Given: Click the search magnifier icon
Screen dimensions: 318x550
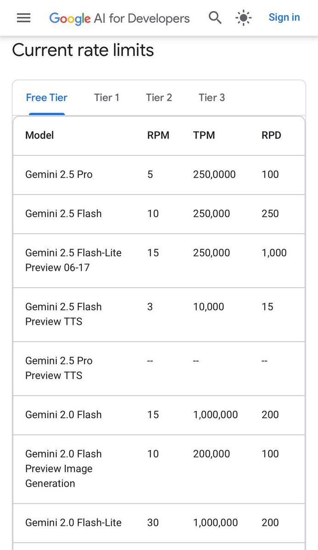Looking at the screenshot, I should tap(215, 18).
